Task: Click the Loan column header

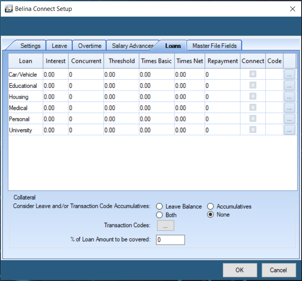Action: pyautogui.click(x=25, y=61)
